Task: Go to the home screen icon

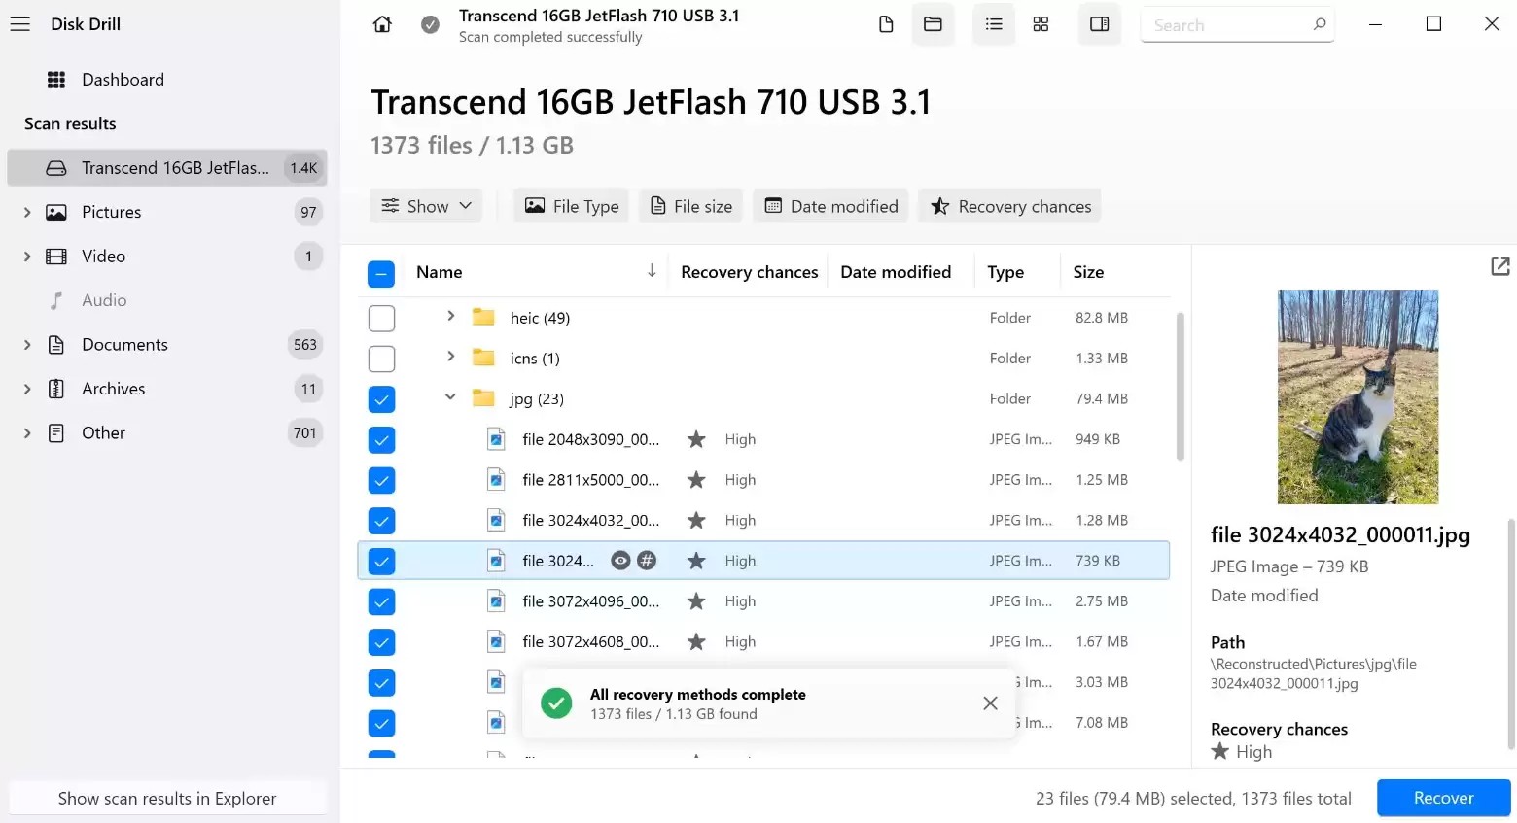Action: (382, 24)
